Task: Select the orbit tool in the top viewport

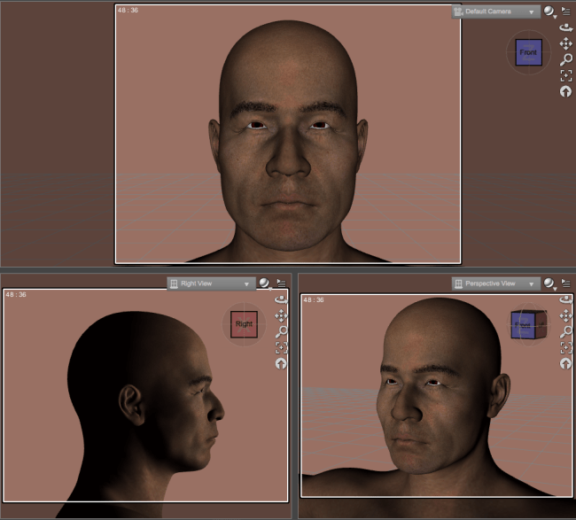Action: (566, 27)
